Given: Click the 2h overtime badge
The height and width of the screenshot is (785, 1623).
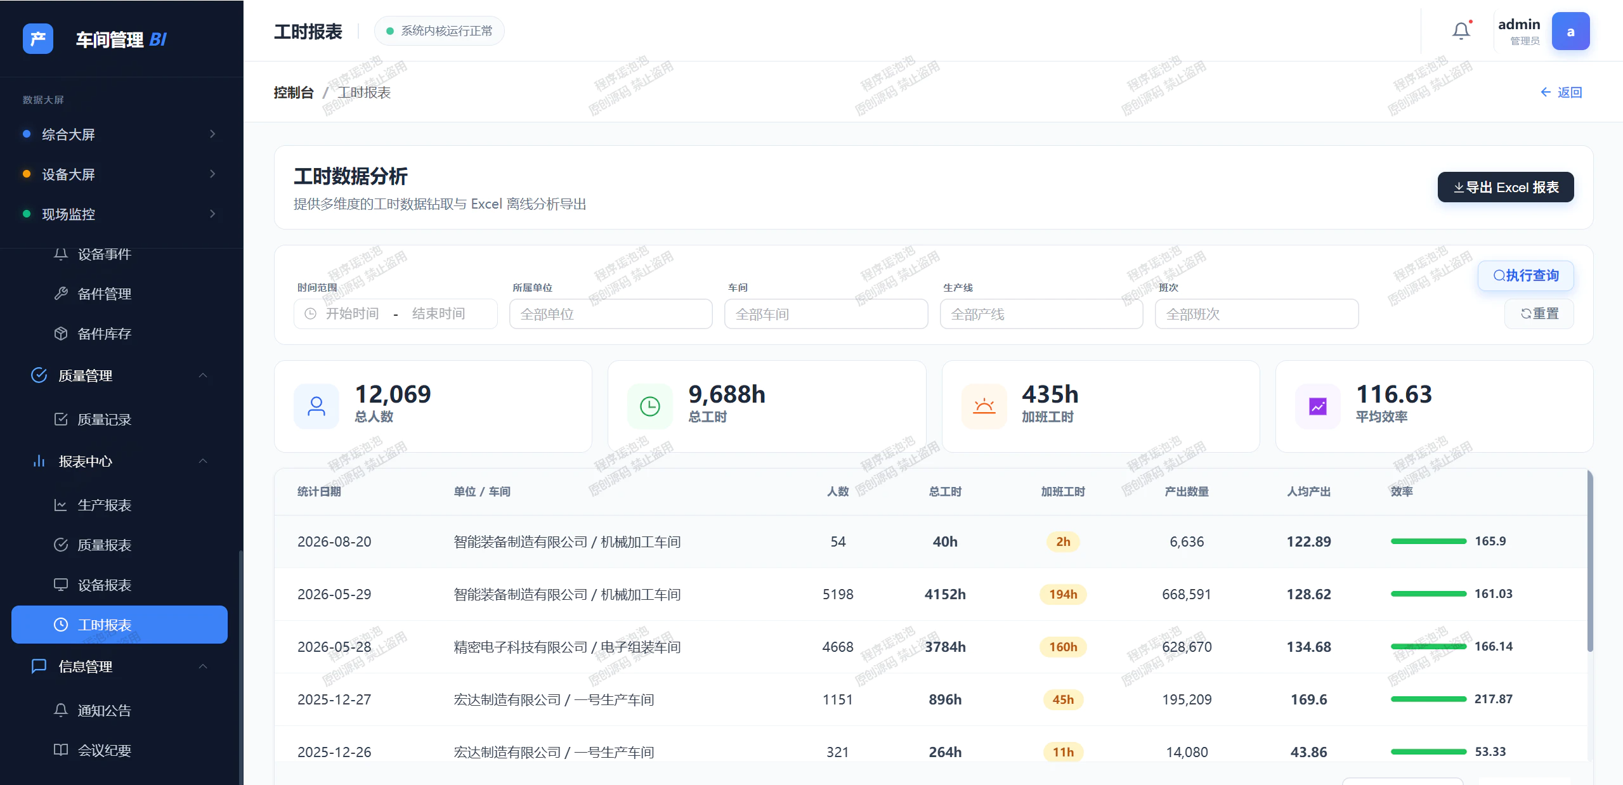Looking at the screenshot, I should [1063, 542].
